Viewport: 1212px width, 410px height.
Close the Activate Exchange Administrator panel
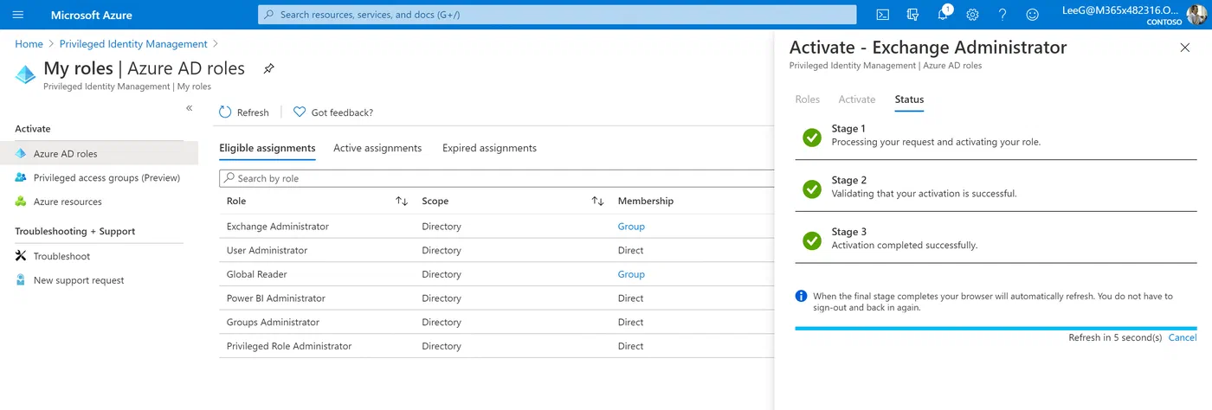[x=1185, y=48]
